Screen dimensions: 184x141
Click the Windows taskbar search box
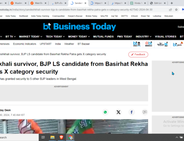tap(19, 137)
